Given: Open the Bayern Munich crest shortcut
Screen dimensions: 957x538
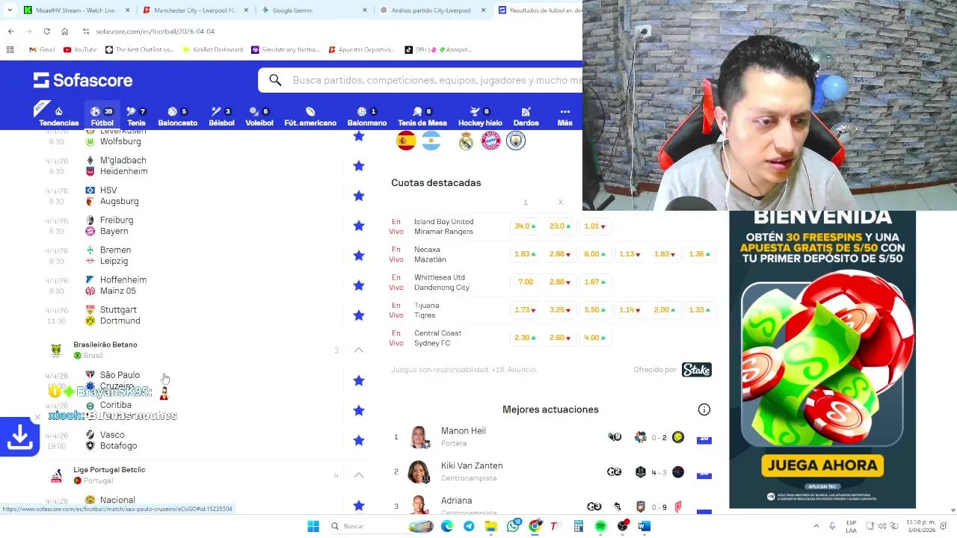Looking at the screenshot, I should [x=490, y=140].
